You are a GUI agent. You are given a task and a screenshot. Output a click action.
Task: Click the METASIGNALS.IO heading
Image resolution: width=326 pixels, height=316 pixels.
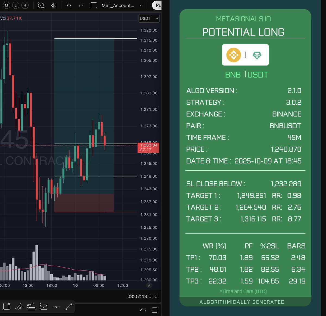tap(243, 19)
